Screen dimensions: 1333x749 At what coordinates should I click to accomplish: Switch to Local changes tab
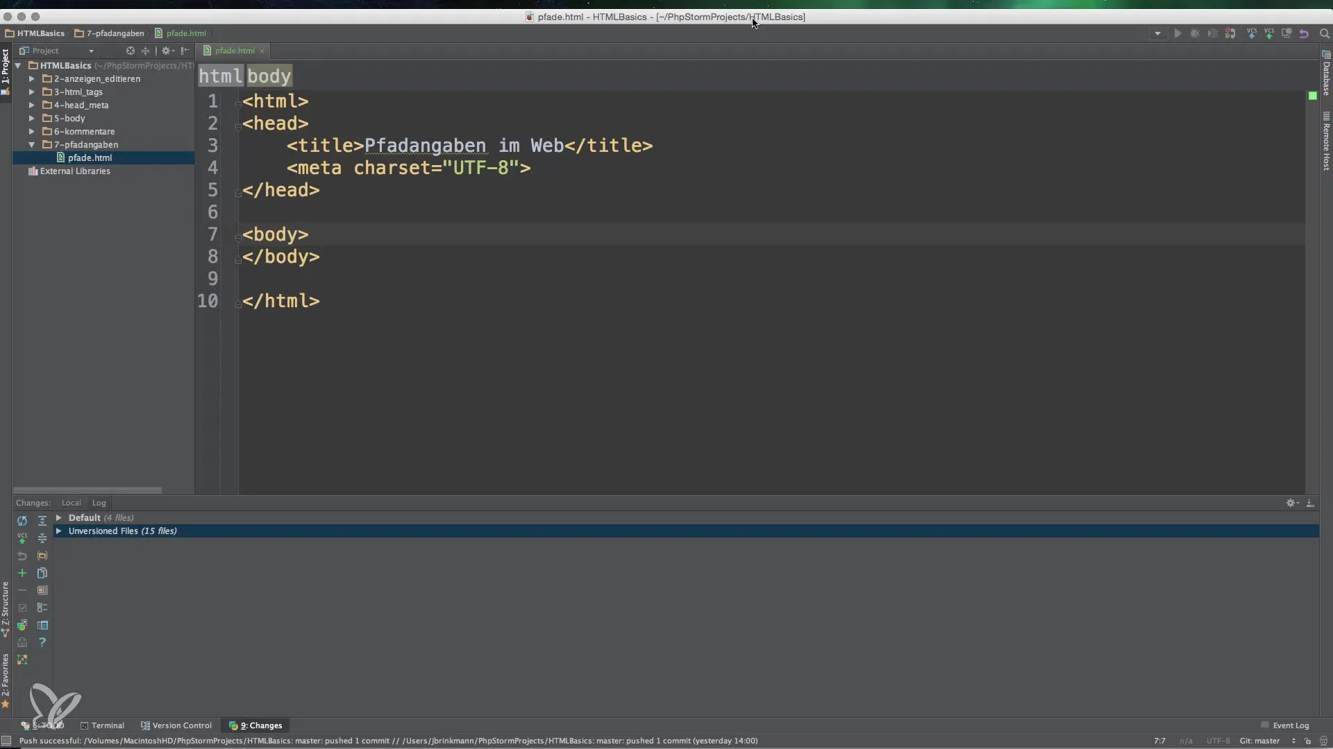tap(71, 503)
